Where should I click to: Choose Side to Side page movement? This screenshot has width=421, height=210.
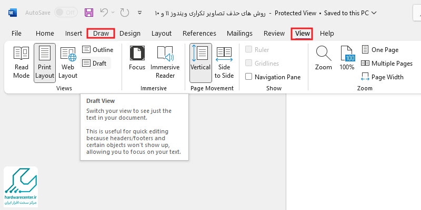coord(224,62)
